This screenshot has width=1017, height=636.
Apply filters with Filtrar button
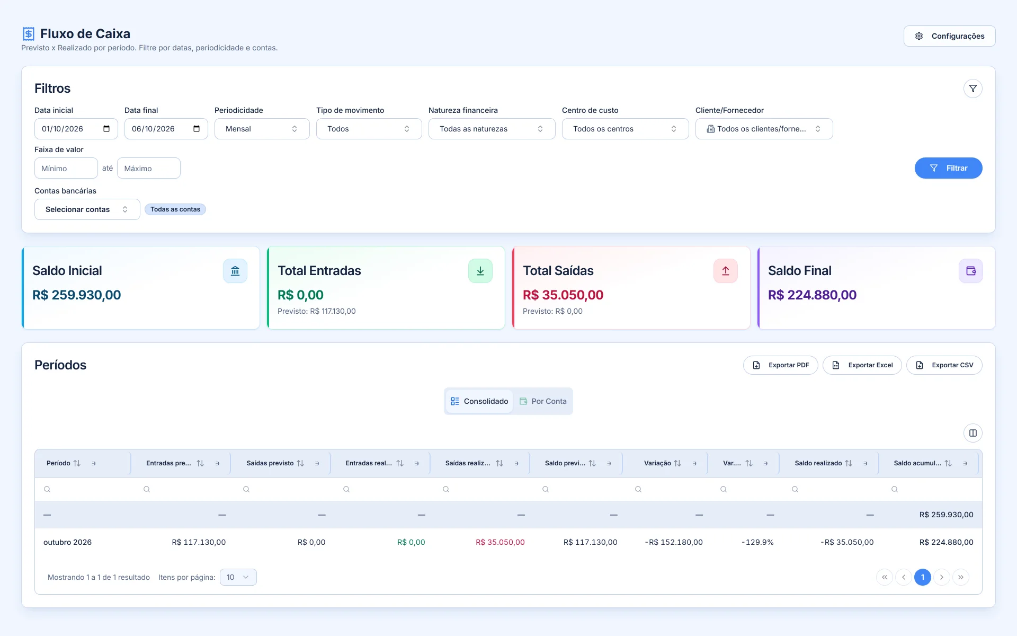click(948, 168)
